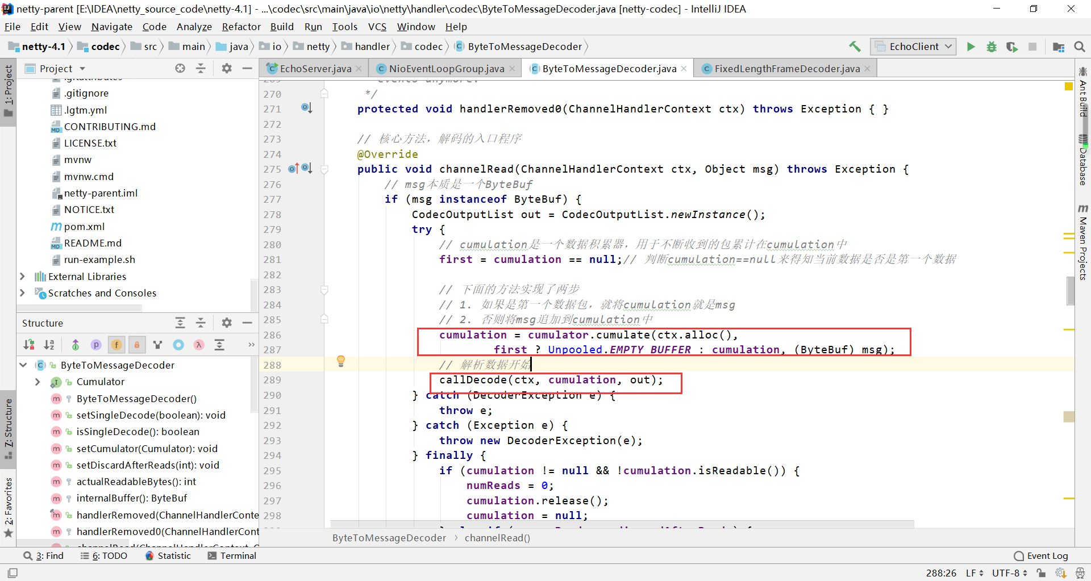Click inspection status indicator above the scrollbar
This screenshot has height=581, width=1091.
pyautogui.click(x=1068, y=86)
